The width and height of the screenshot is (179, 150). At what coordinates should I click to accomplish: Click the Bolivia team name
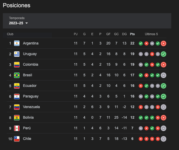click(x=28, y=117)
